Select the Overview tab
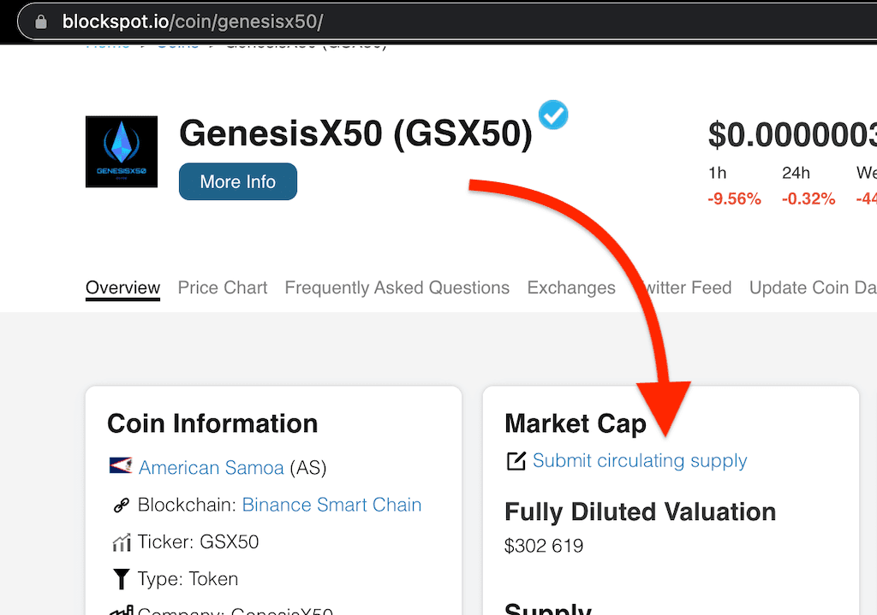Viewport: 877px width, 615px height. point(123,287)
